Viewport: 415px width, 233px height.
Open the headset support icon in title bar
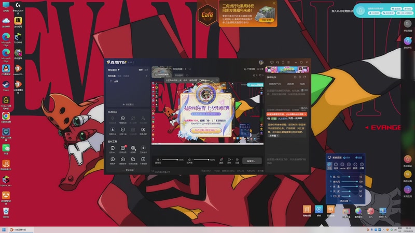(x=278, y=62)
